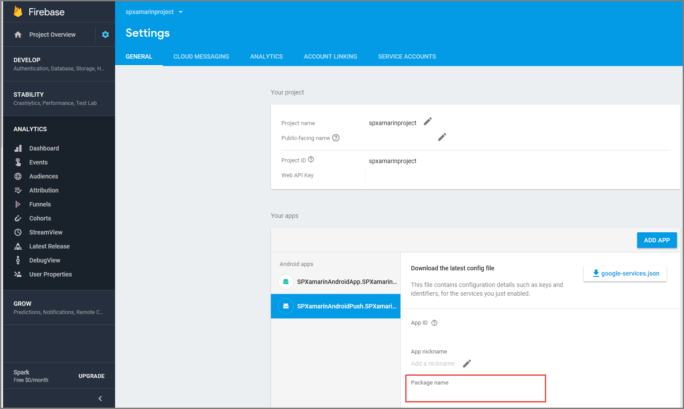
Task: Download the google-services.json file
Action: coord(625,273)
